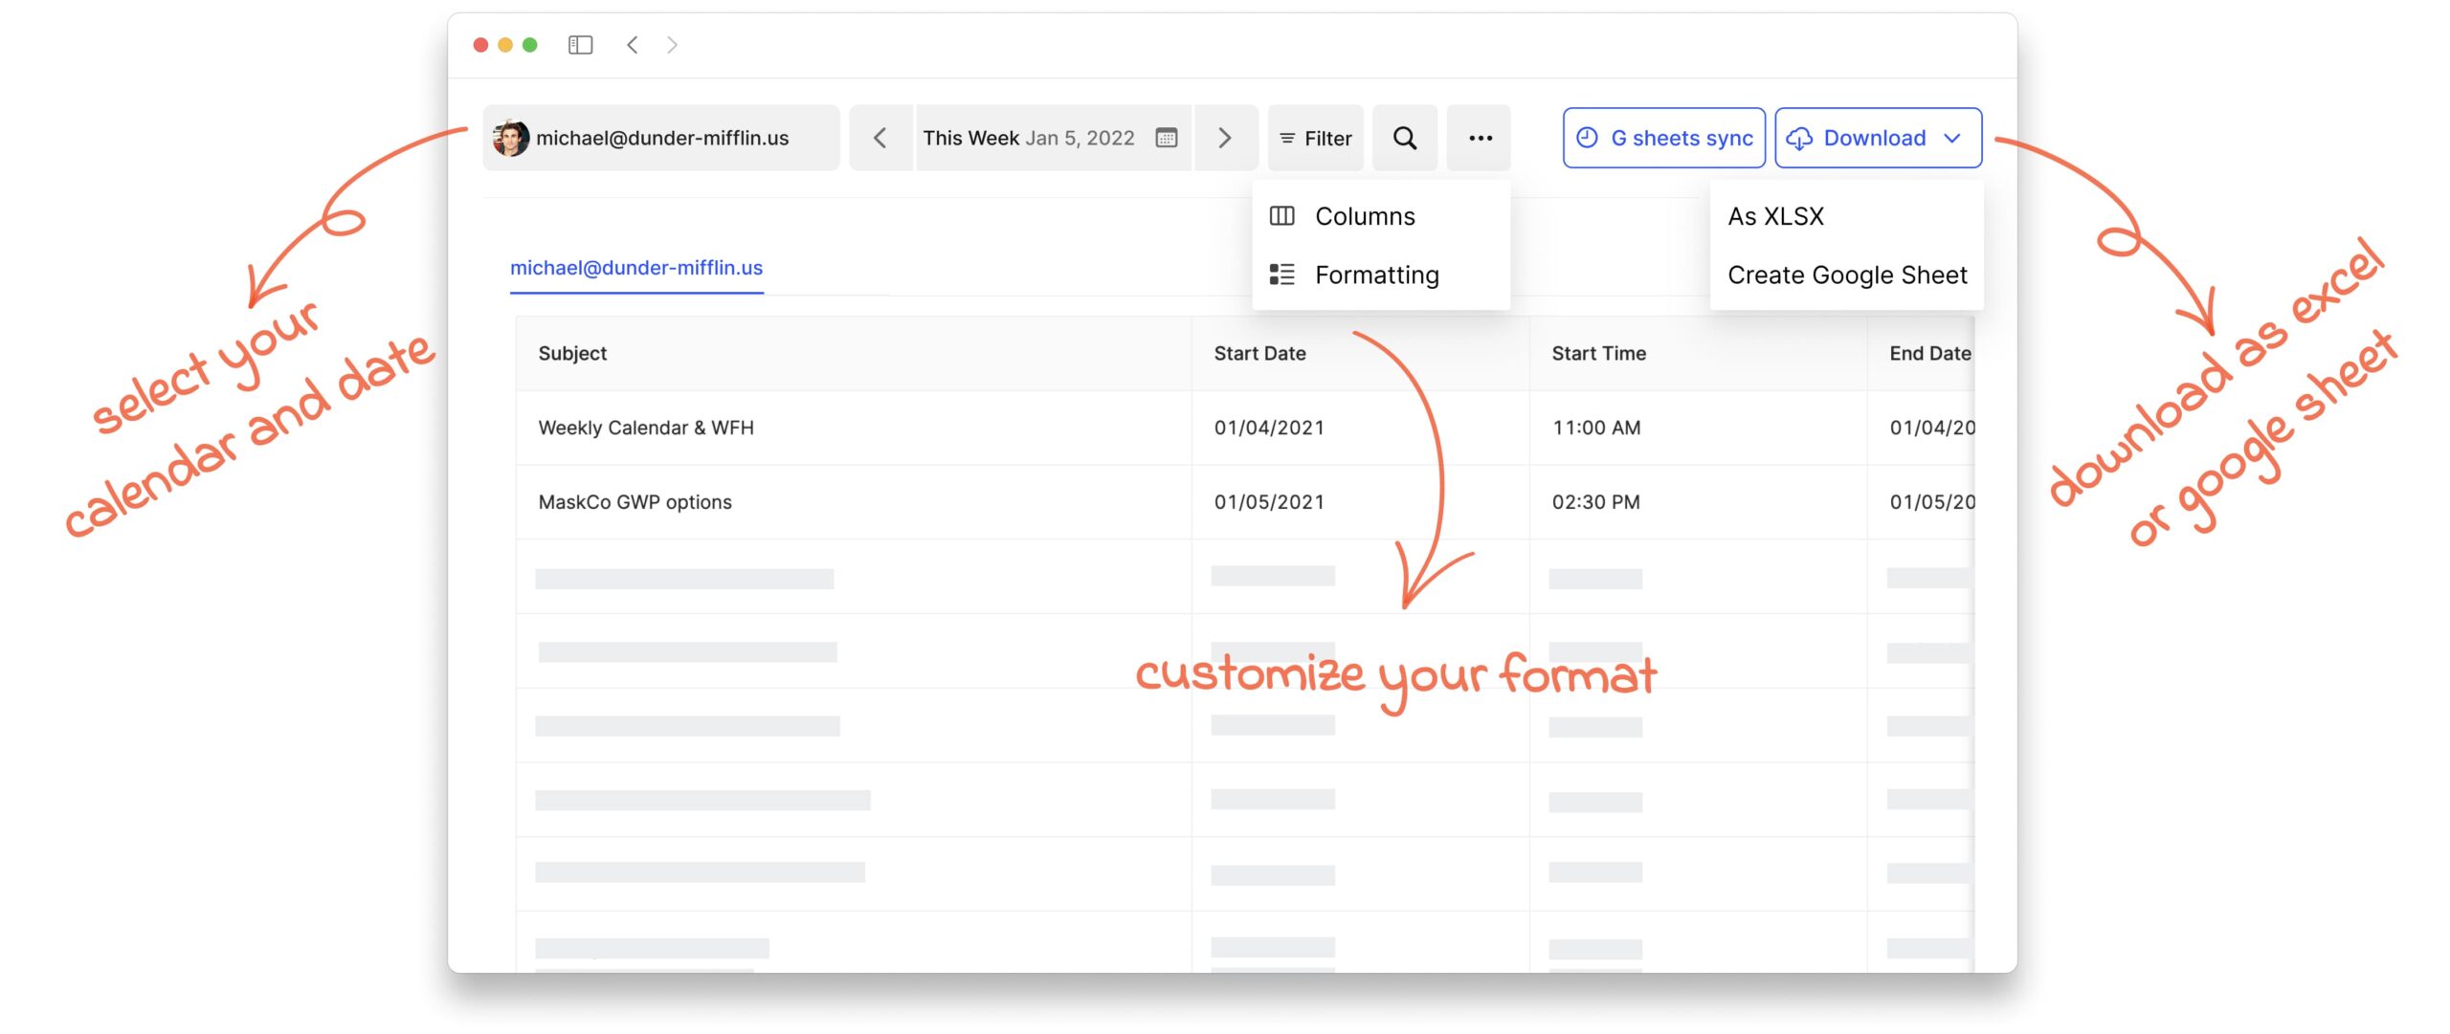Expand the Download dropdown chevron

(x=1952, y=138)
